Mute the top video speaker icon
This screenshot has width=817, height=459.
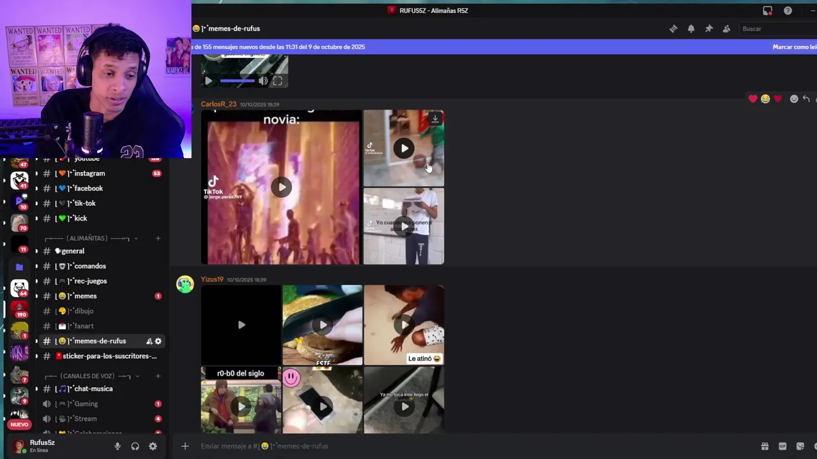click(263, 81)
